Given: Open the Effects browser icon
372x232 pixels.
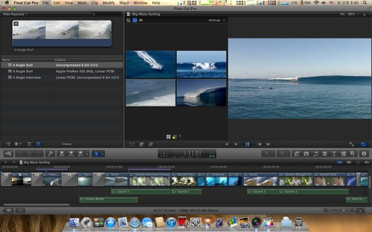Looking at the screenshot, I should click(297, 154).
